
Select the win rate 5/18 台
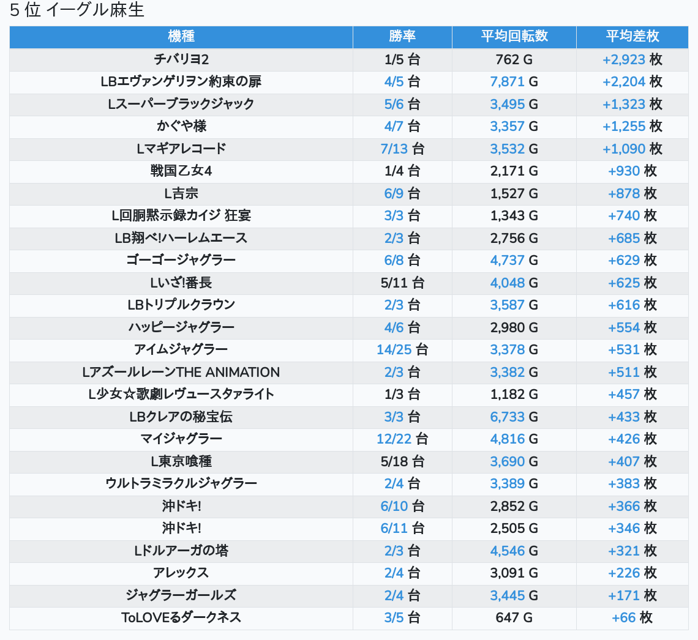point(402,462)
